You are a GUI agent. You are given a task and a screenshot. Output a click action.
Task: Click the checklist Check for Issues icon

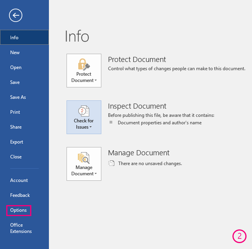point(84,111)
